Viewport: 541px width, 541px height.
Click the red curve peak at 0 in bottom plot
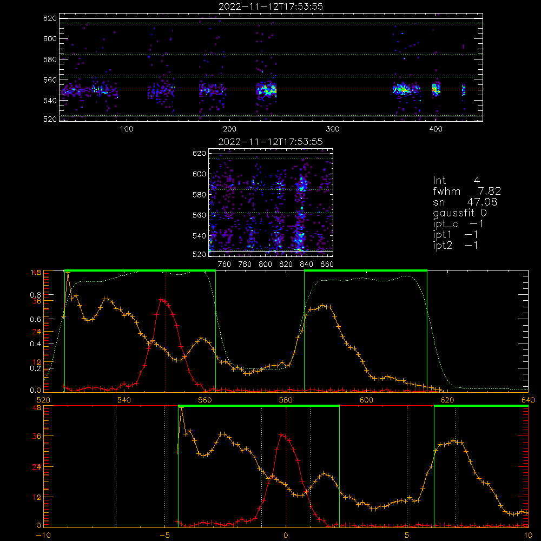tap(281, 436)
